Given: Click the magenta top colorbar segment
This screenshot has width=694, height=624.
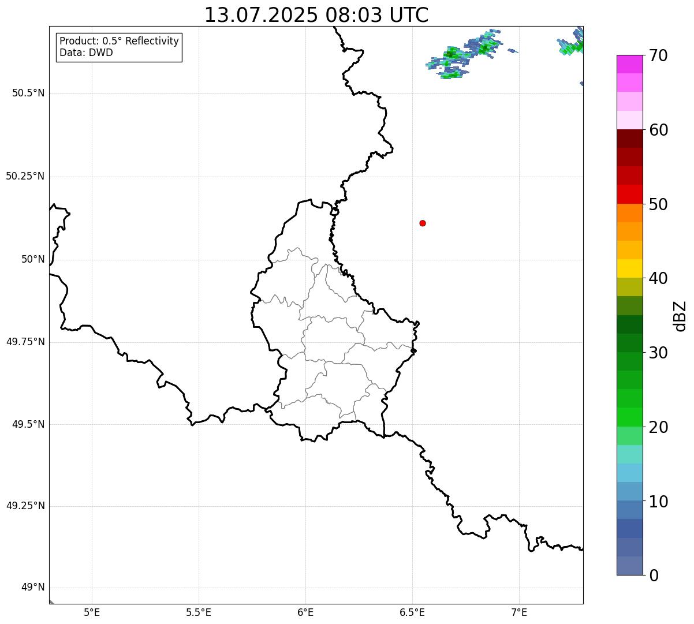Looking at the screenshot, I should tap(629, 64).
